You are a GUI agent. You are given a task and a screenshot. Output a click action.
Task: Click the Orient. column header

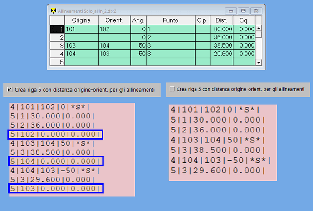(114, 20)
